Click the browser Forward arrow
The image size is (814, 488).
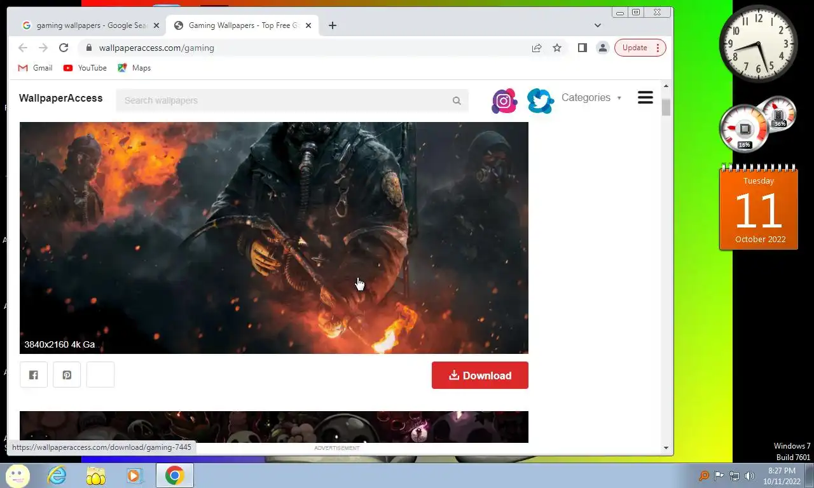click(x=43, y=48)
